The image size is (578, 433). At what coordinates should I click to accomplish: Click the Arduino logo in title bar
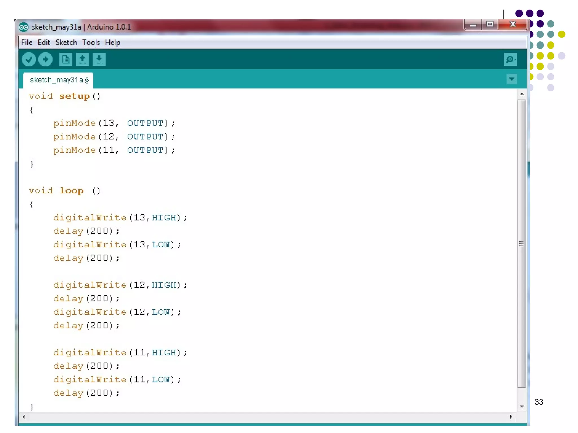coord(24,27)
